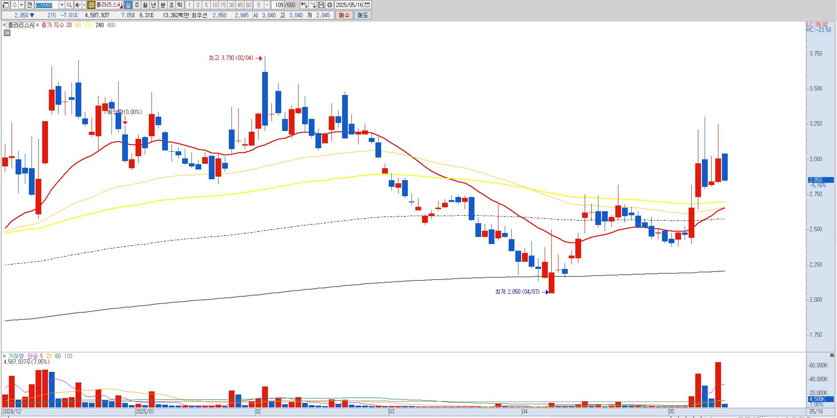The height and width of the screenshot is (418, 837).
Task: Click the stock search magnifier icon
Action: [69, 5]
